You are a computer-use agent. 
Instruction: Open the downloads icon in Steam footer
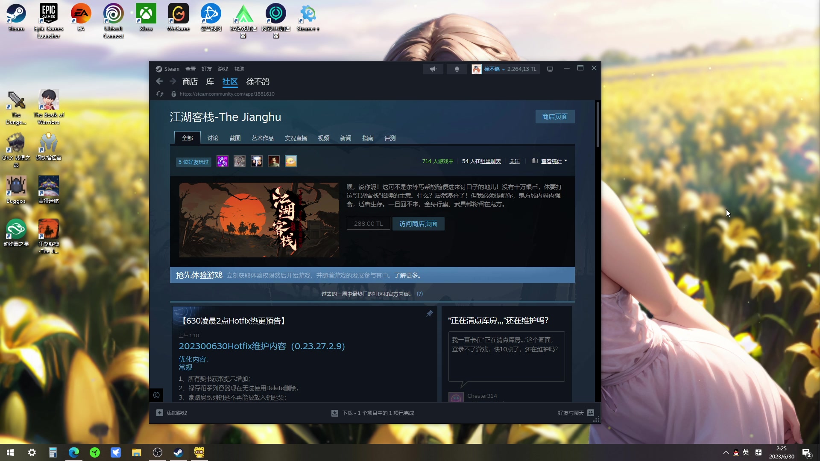[x=335, y=413]
